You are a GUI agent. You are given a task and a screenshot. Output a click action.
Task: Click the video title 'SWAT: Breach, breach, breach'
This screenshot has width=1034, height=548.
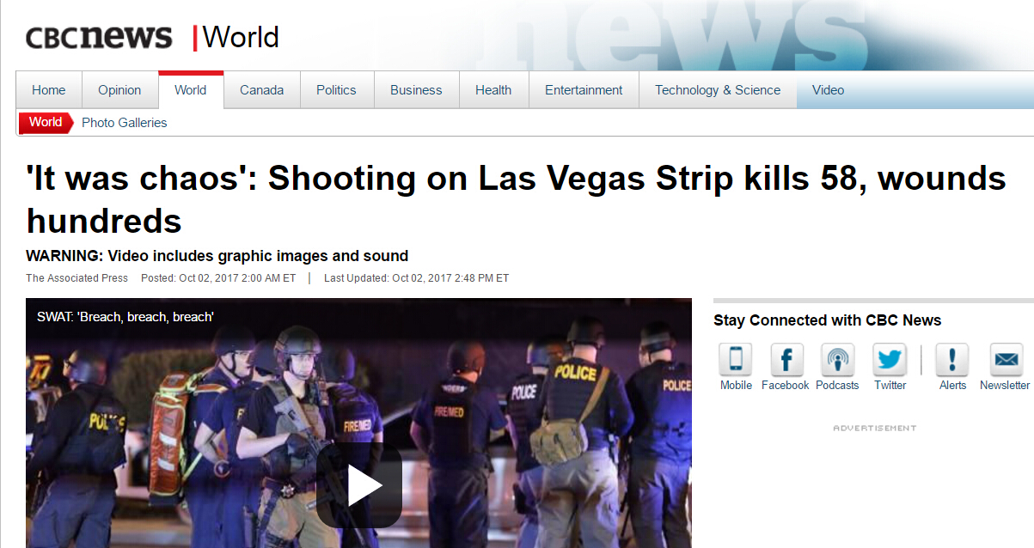(x=125, y=317)
